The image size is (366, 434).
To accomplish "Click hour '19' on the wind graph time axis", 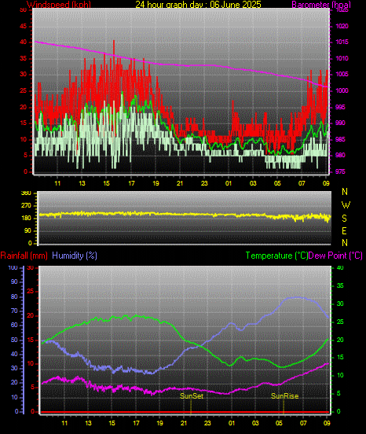I will click(x=156, y=183).
